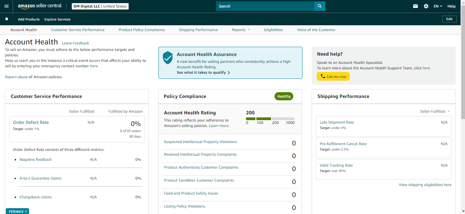Open Product Authenticity Customer Complaints

(201, 167)
